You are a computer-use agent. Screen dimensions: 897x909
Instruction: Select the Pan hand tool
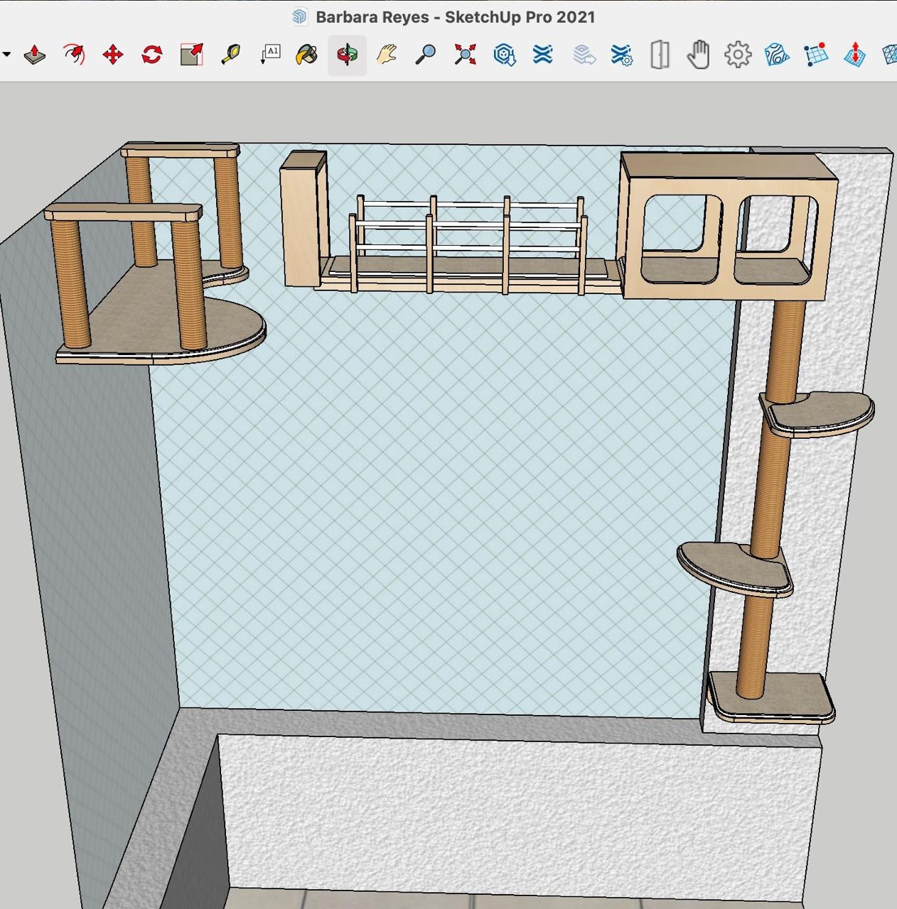(x=386, y=55)
